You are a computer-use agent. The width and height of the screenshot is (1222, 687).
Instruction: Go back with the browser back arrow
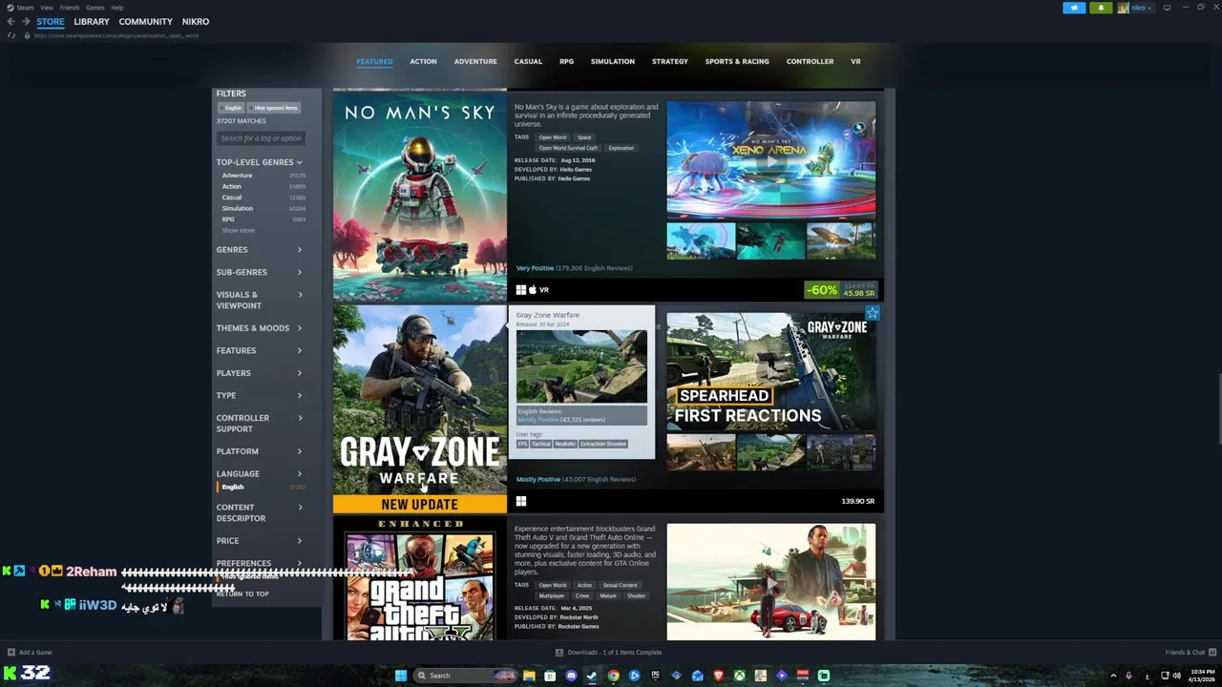(11, 21)
